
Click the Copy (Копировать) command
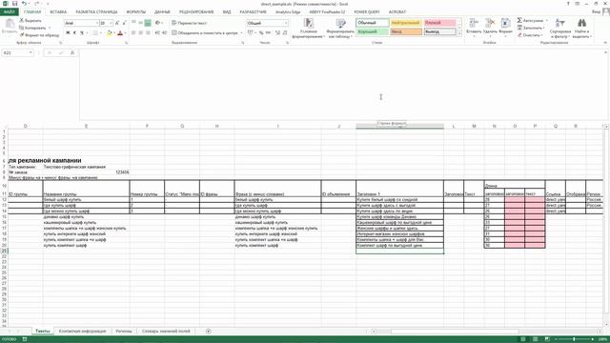click(x=32, y=28)
